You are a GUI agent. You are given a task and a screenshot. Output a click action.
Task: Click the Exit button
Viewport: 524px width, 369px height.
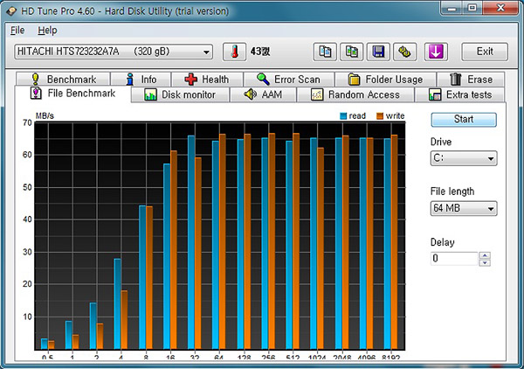click(485, 52)
